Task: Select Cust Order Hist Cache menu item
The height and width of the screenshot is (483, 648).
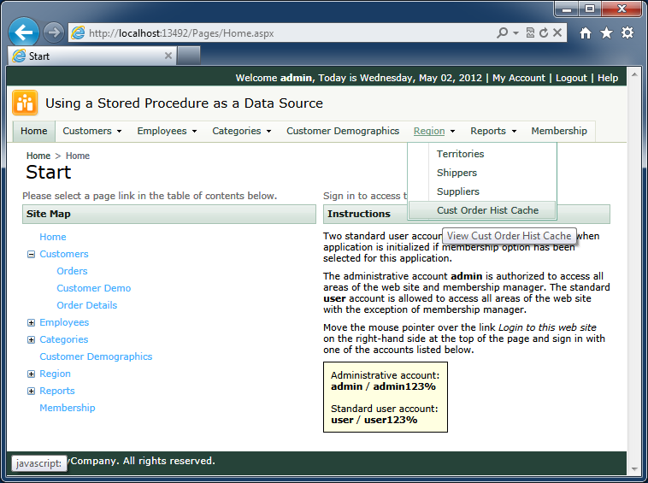Action: [x=487, y=210]
